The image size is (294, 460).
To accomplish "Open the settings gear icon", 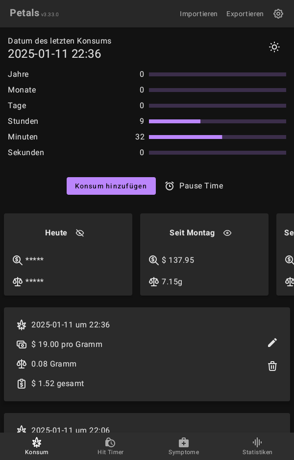I will click(278, 14).
